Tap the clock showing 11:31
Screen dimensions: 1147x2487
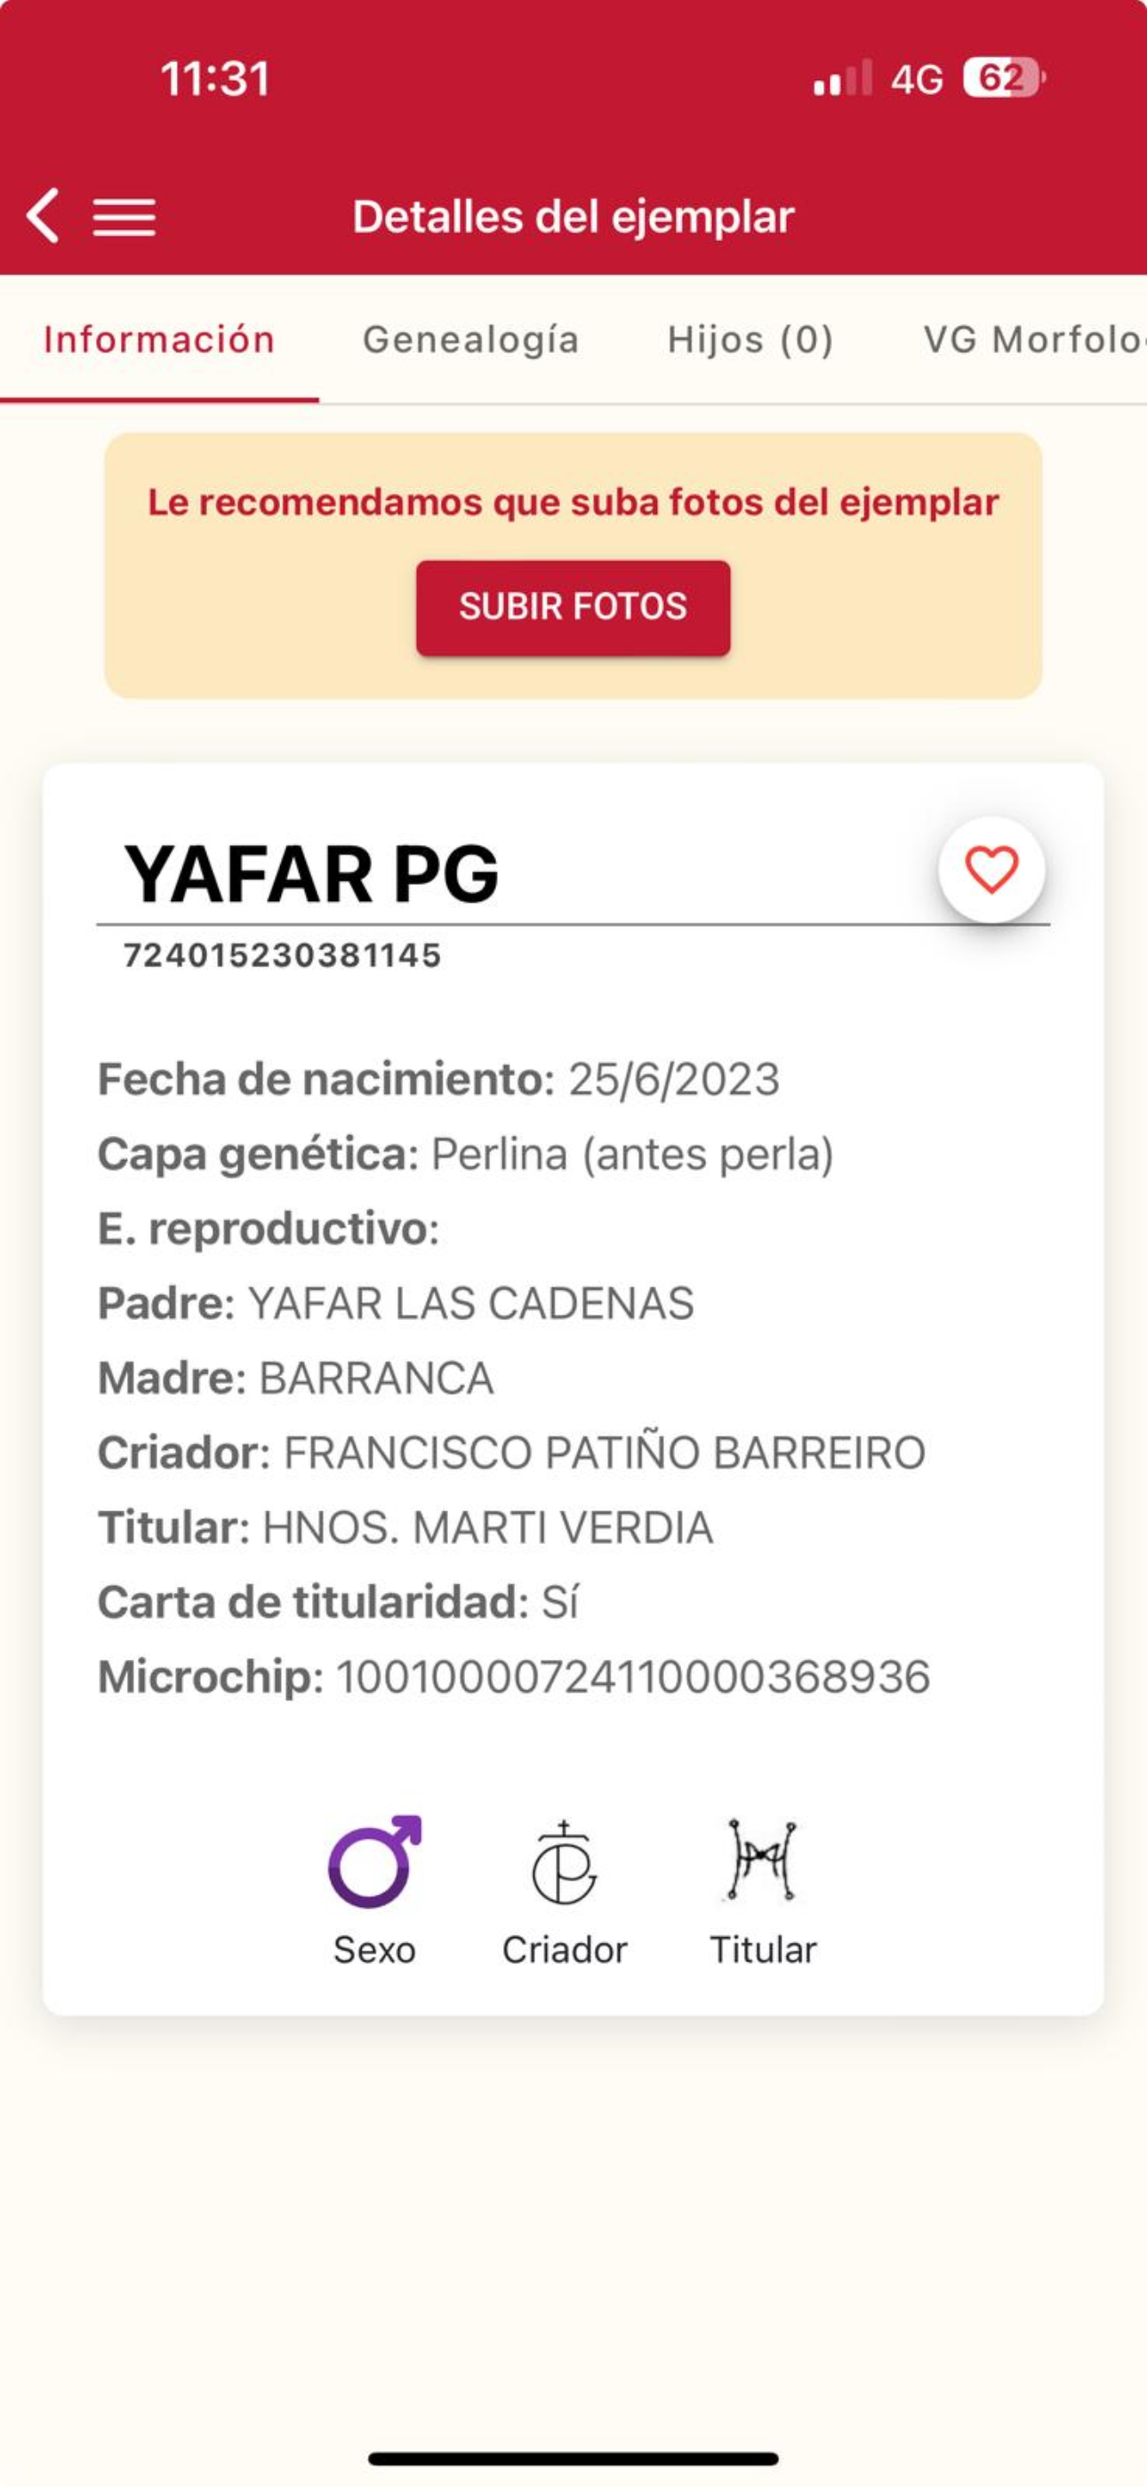click(214, 78)
